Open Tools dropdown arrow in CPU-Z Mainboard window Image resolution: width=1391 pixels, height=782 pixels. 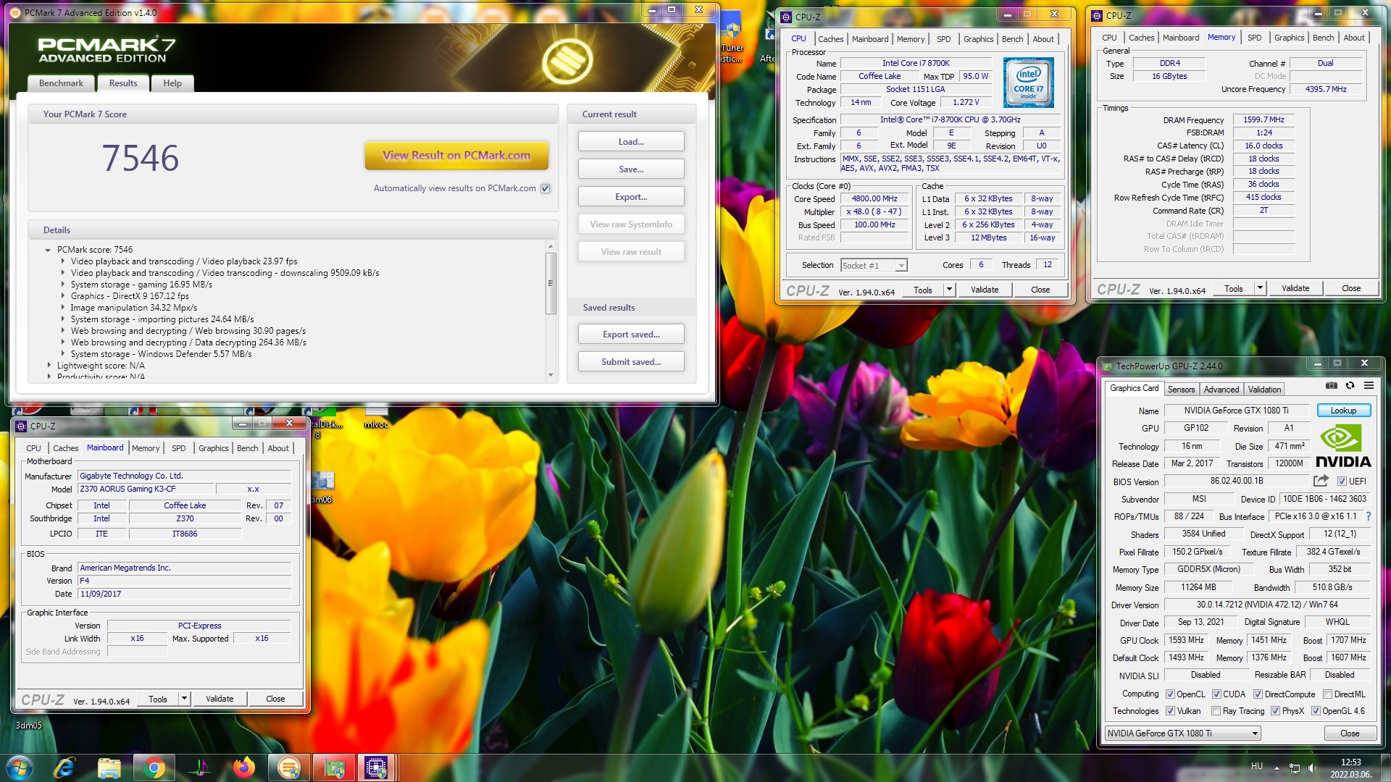[x=184, y=699]
